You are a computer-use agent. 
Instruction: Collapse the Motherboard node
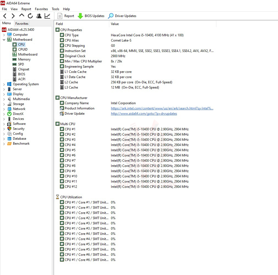tap(4, 40)
